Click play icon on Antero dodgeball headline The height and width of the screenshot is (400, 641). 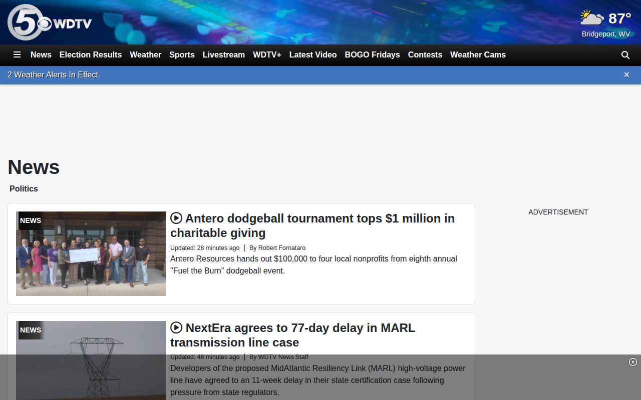[x=176, y=218]
